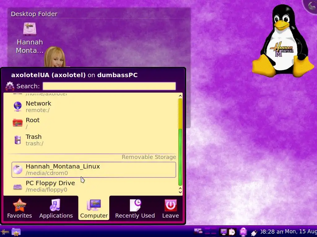The height and width of the screenshot is (237, 317).
Task: Open the Root folder entry
Action: coord(93,123)
